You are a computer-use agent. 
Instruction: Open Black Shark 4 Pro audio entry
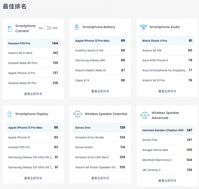[x=155, y=41]
